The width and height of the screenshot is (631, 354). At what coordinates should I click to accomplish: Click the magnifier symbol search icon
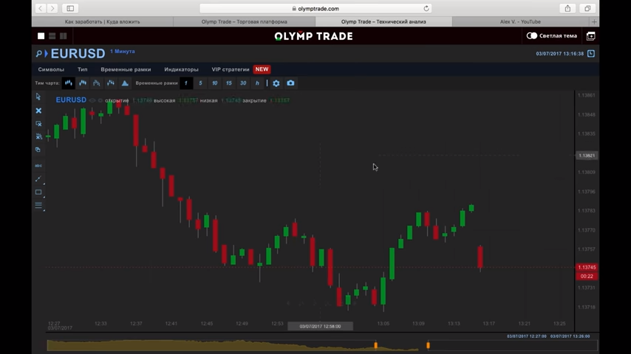point(38,53)
